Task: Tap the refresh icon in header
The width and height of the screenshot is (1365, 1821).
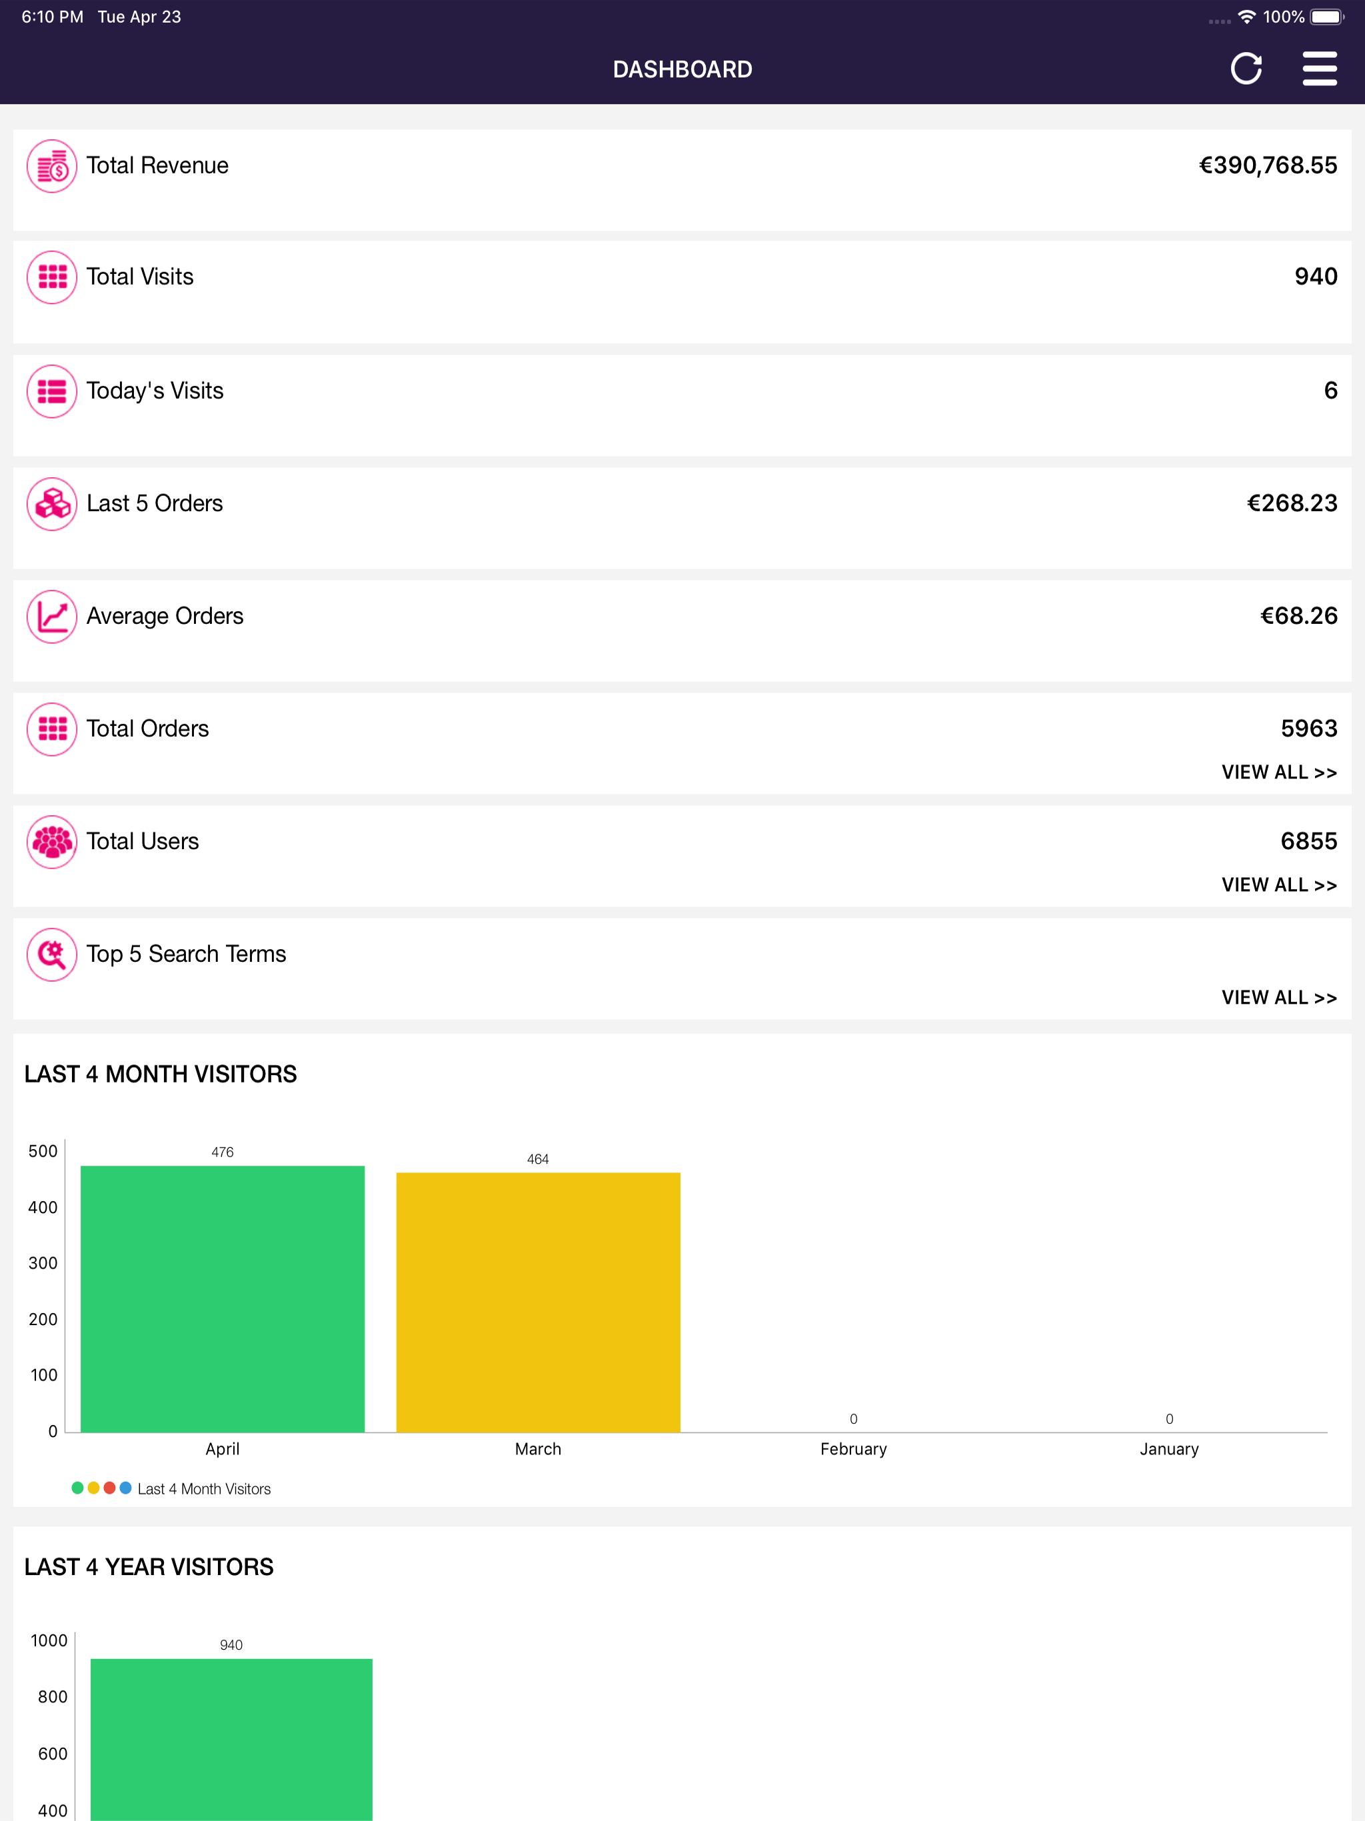Action: (1246, 69)
